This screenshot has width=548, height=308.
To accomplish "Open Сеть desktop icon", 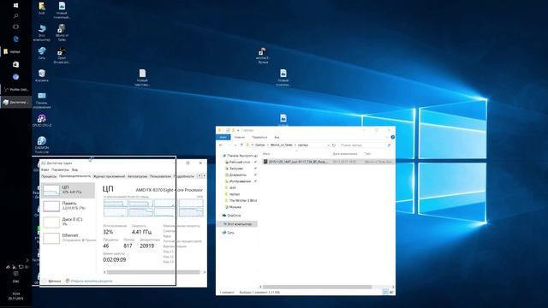I will [x=42, y=53].
